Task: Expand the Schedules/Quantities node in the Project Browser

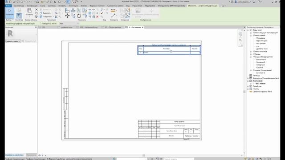Action: (x=248, y=78)
